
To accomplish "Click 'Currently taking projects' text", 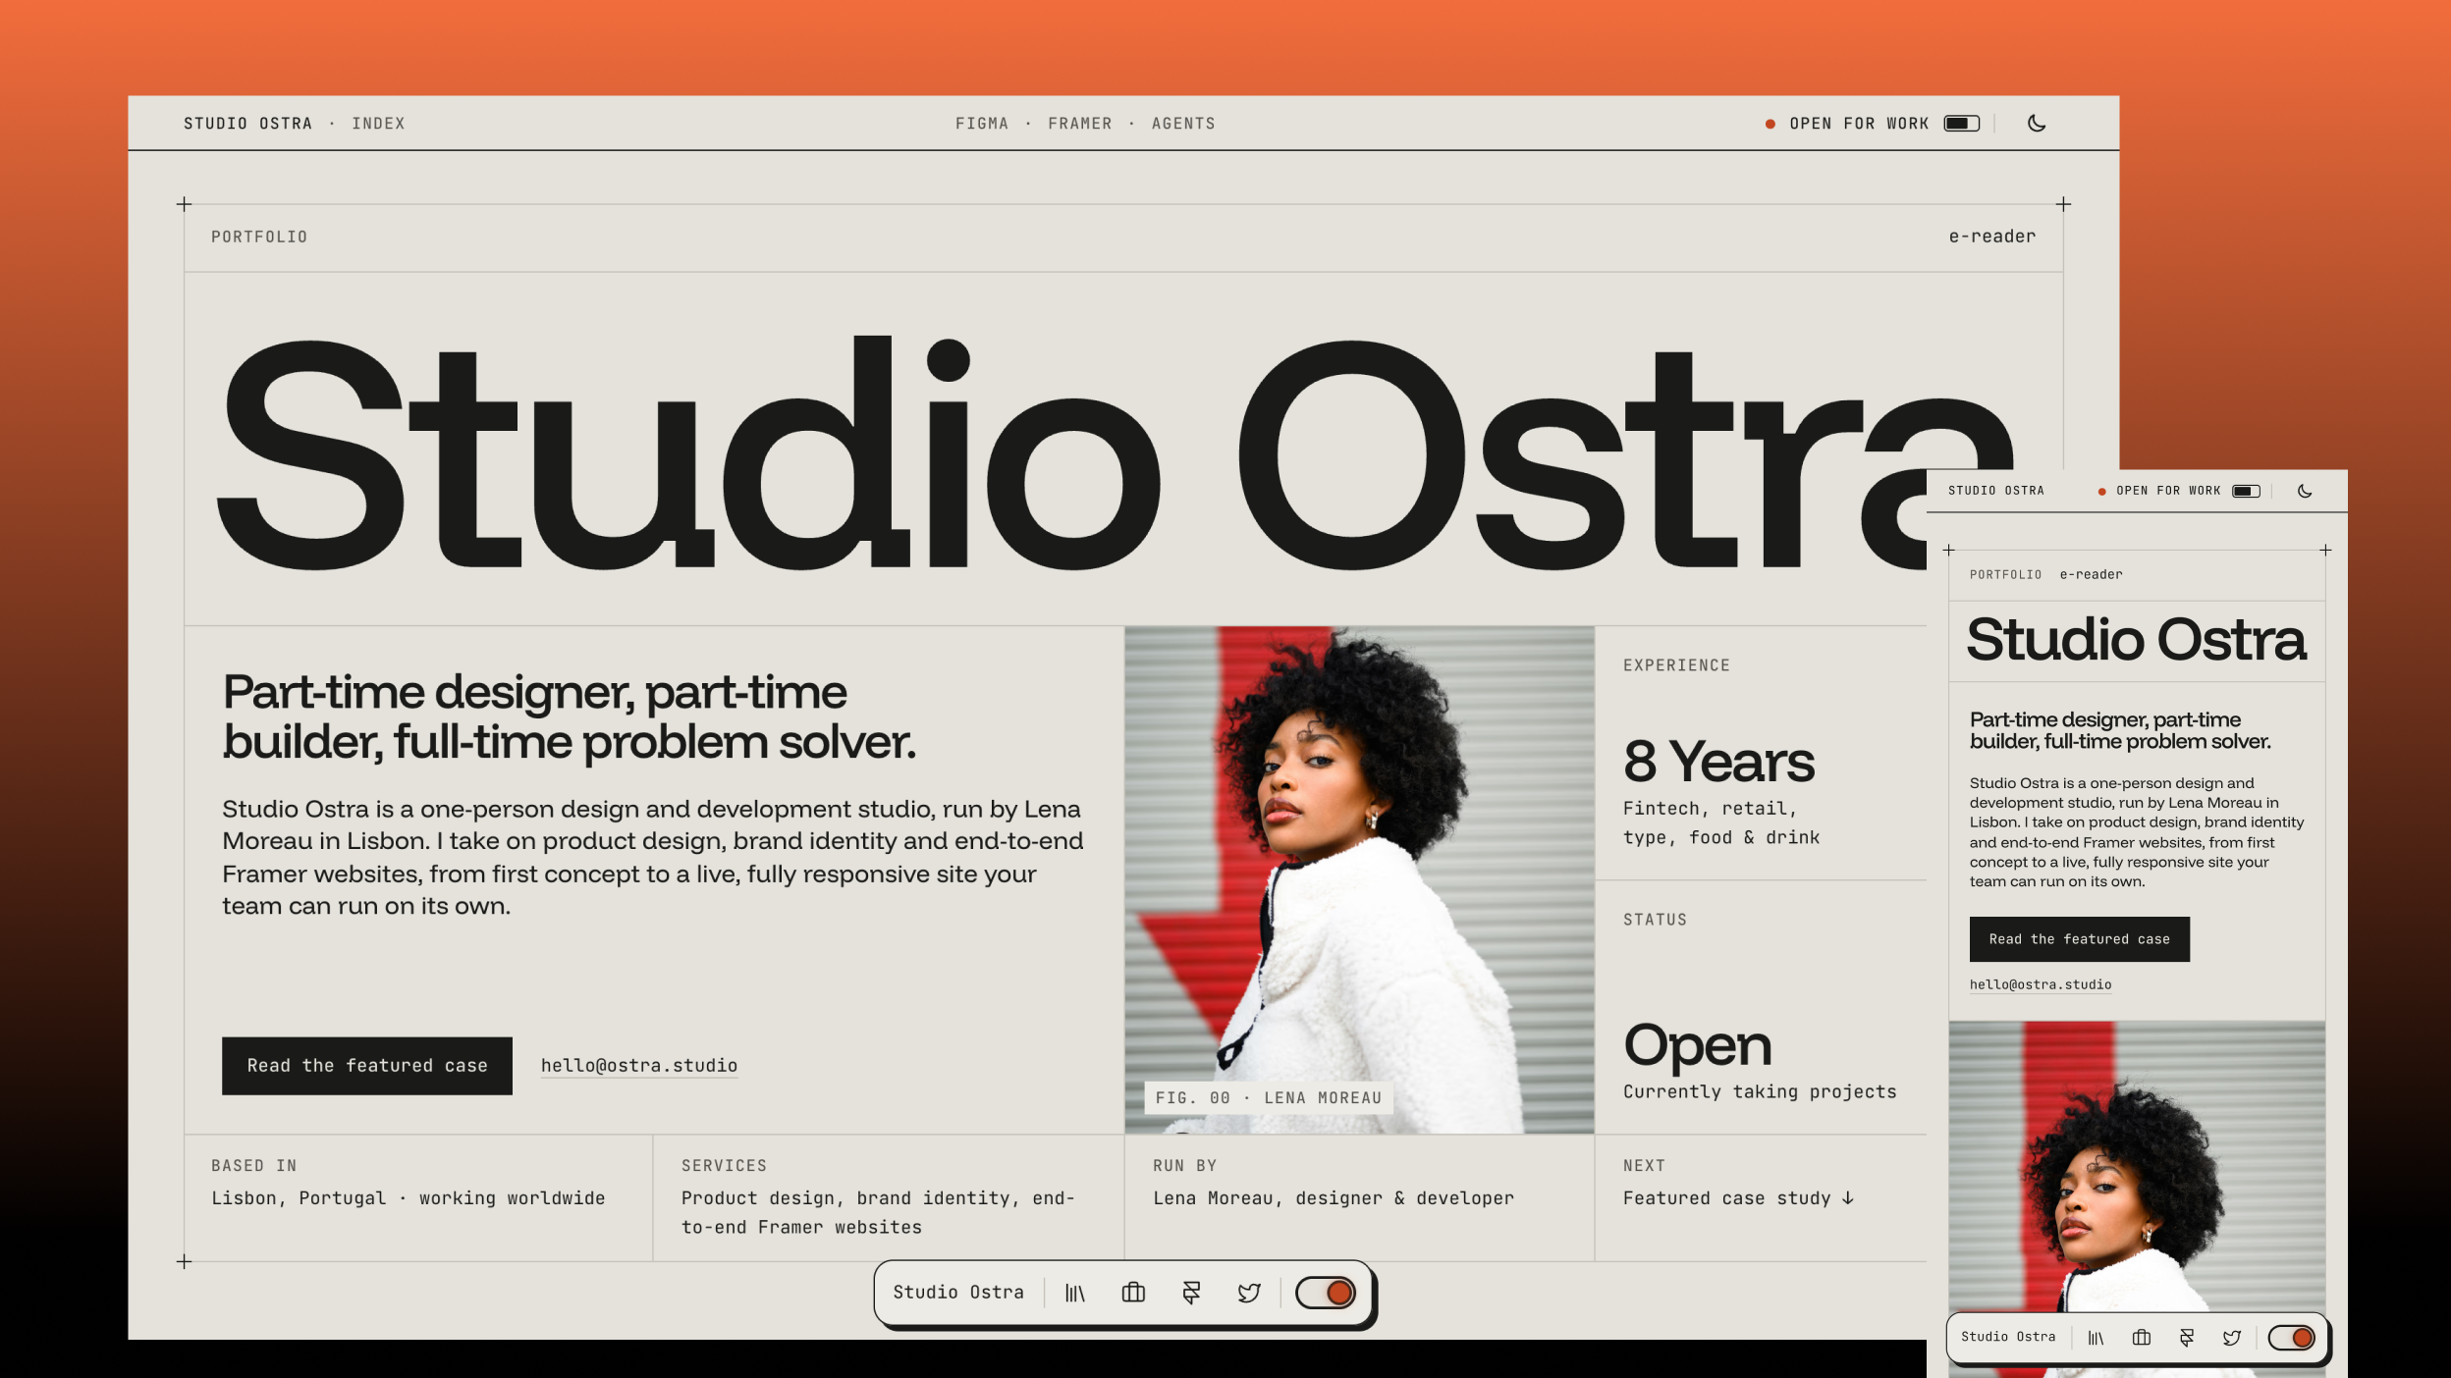I will (1760, 1092).
